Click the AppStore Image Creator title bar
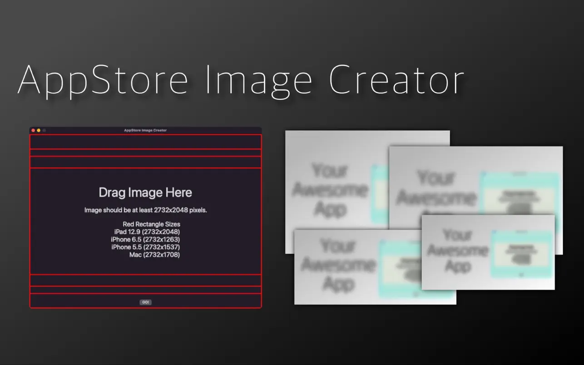The width and height of the screenshot is (584, 365). click(145, 130)
